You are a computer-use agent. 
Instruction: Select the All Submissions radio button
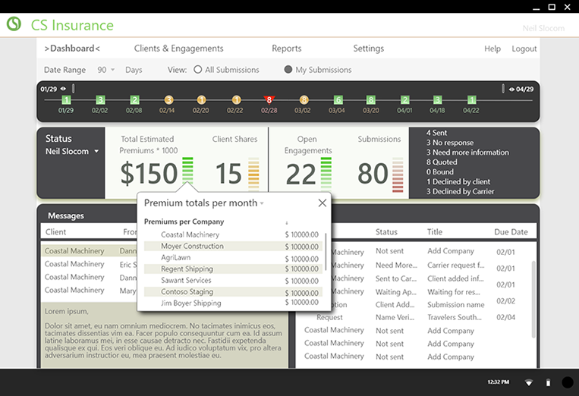[198, 70]
